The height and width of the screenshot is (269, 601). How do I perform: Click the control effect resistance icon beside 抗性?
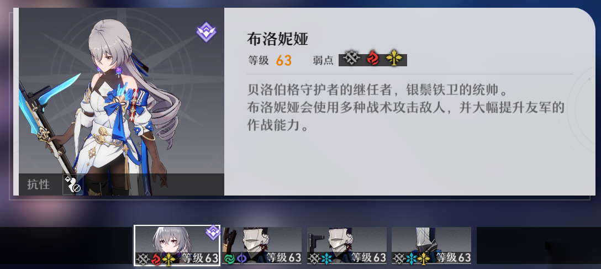[72, 184]
